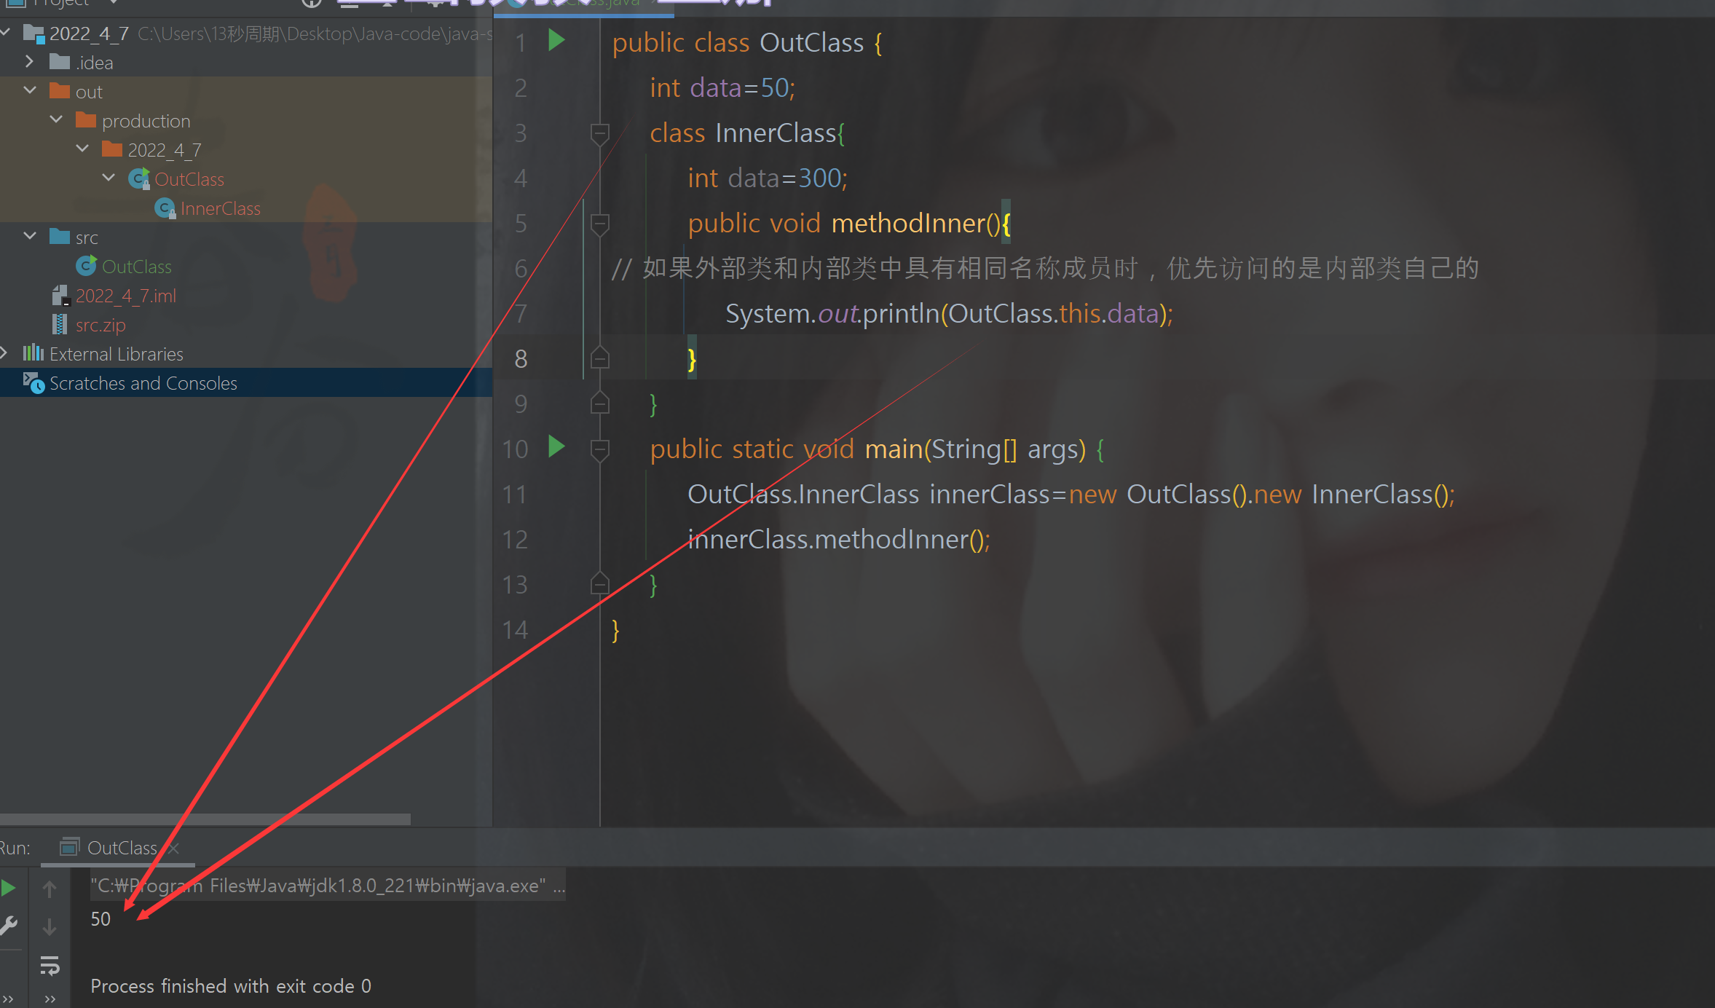Screen dimensions: 1715x1008
Task: Expand External Libraries
Action: (4, 353)
